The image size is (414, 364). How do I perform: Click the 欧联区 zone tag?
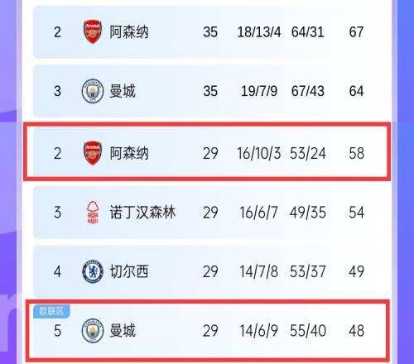click(x=51, y=311)
